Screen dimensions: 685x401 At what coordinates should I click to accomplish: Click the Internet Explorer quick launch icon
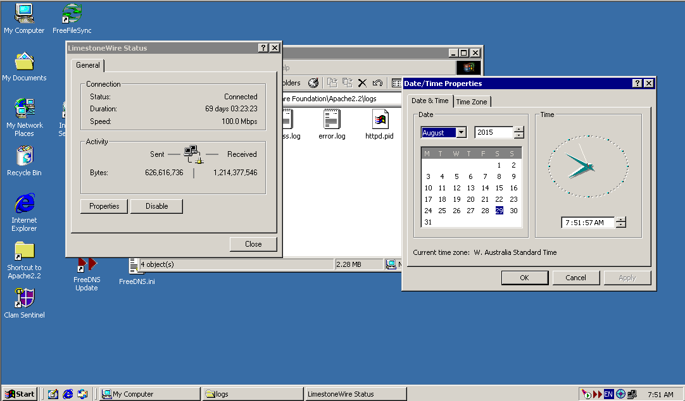tap(68, 394)
